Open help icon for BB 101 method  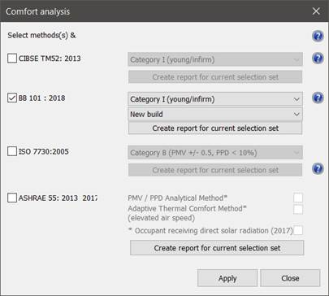pyautogui.click(x=318, y=98)
